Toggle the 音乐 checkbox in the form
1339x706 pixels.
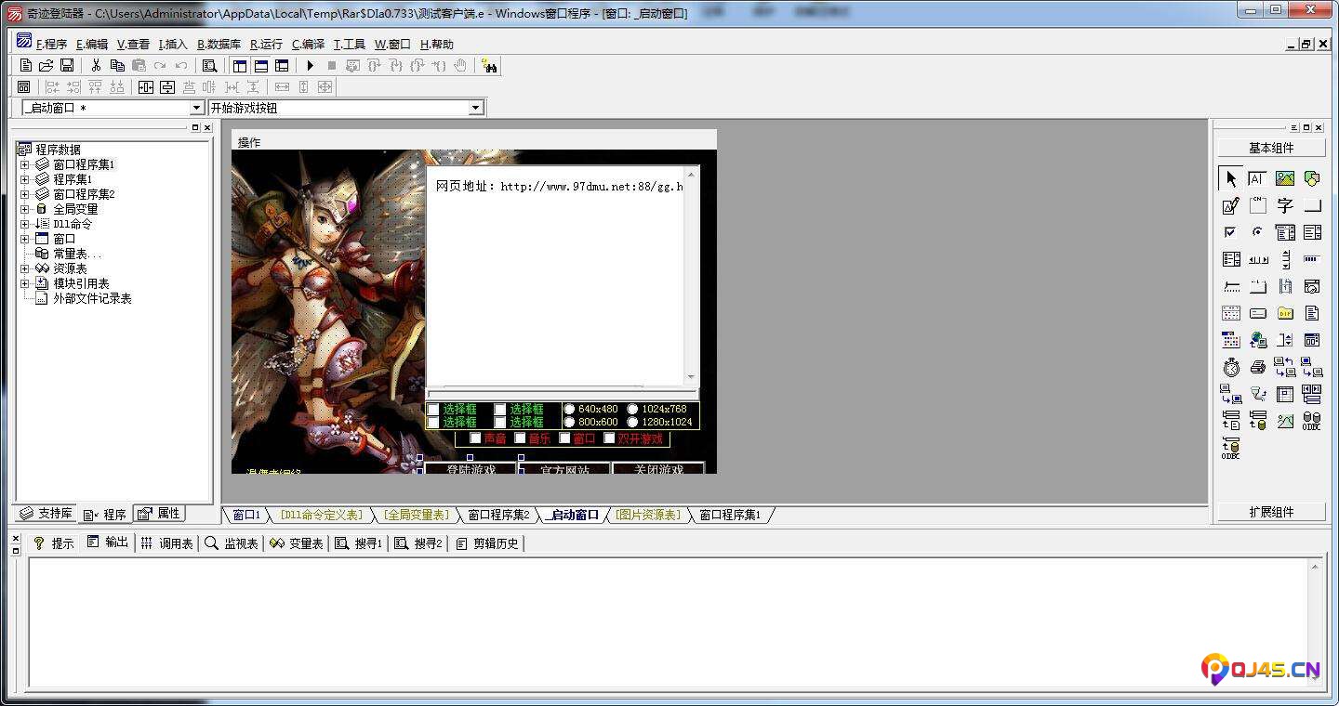tap(520, 438)
